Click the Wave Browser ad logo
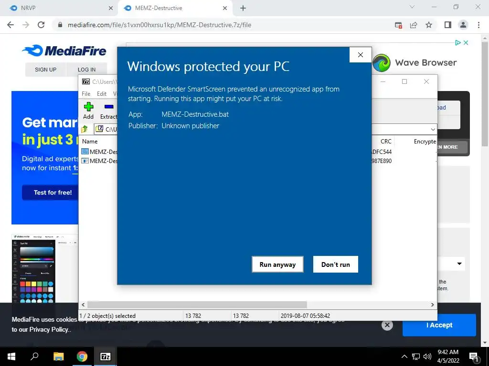 coord(382,62)
